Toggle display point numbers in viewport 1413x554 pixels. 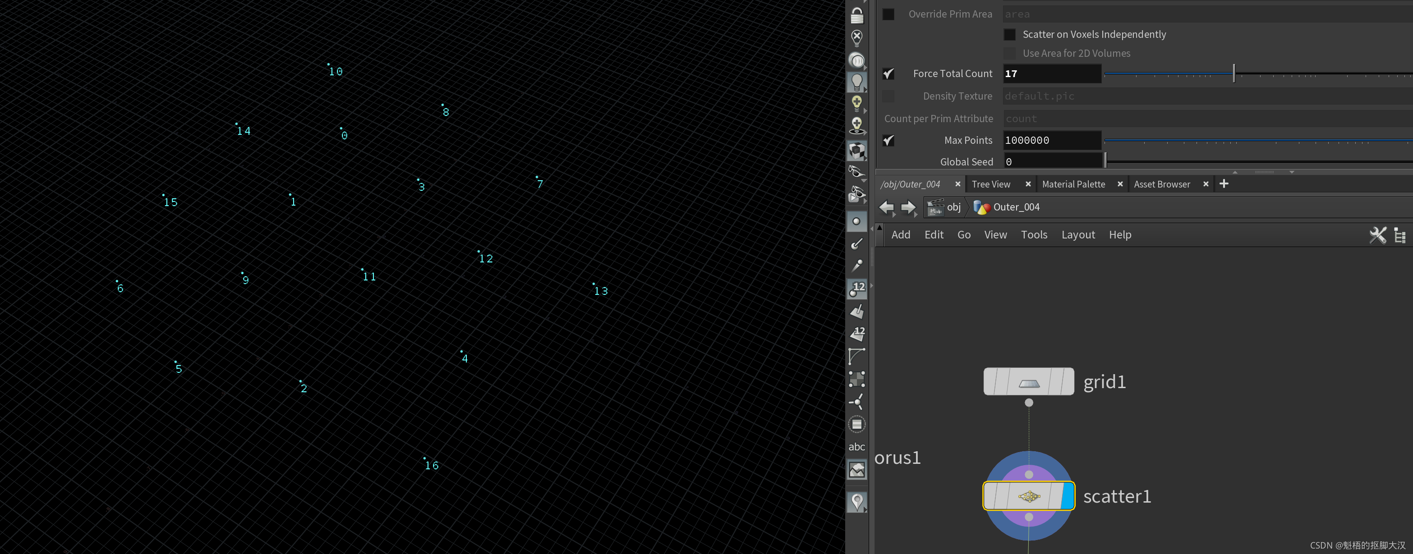pos(856,288)
